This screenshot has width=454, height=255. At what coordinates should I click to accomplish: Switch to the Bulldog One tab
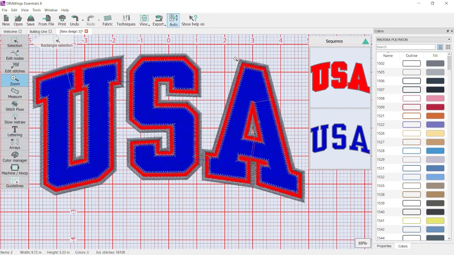[x=38, y=32]
